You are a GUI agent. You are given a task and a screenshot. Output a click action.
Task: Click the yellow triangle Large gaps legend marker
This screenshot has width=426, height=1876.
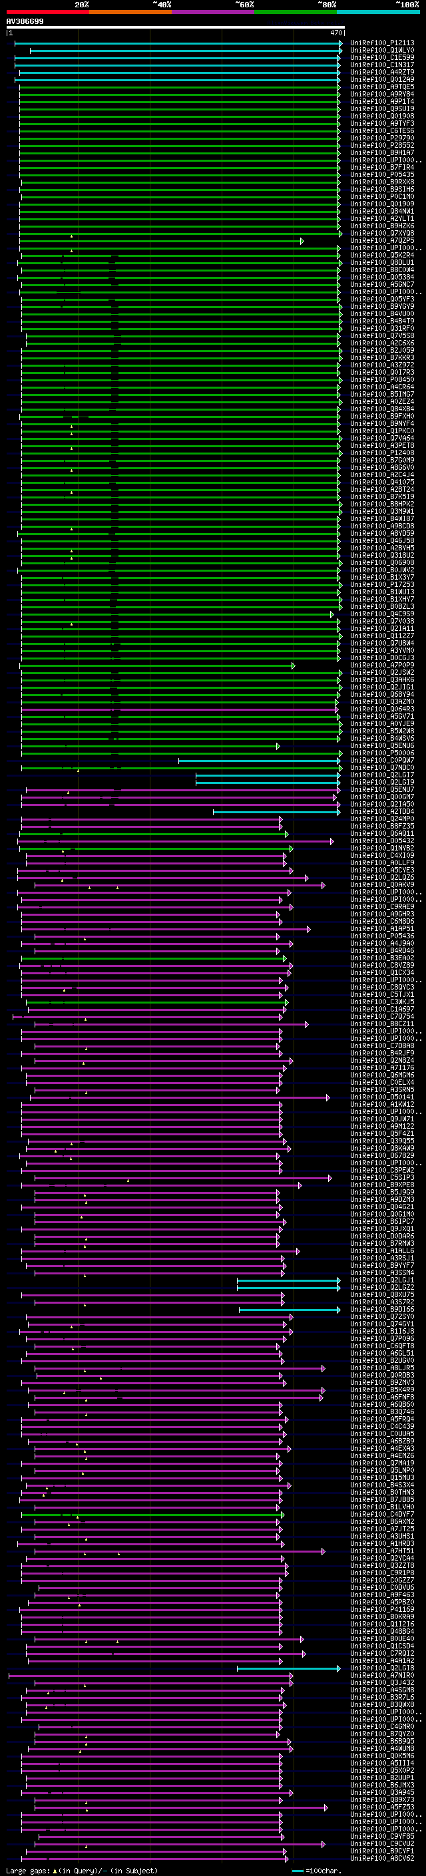tap(55, 1870)
